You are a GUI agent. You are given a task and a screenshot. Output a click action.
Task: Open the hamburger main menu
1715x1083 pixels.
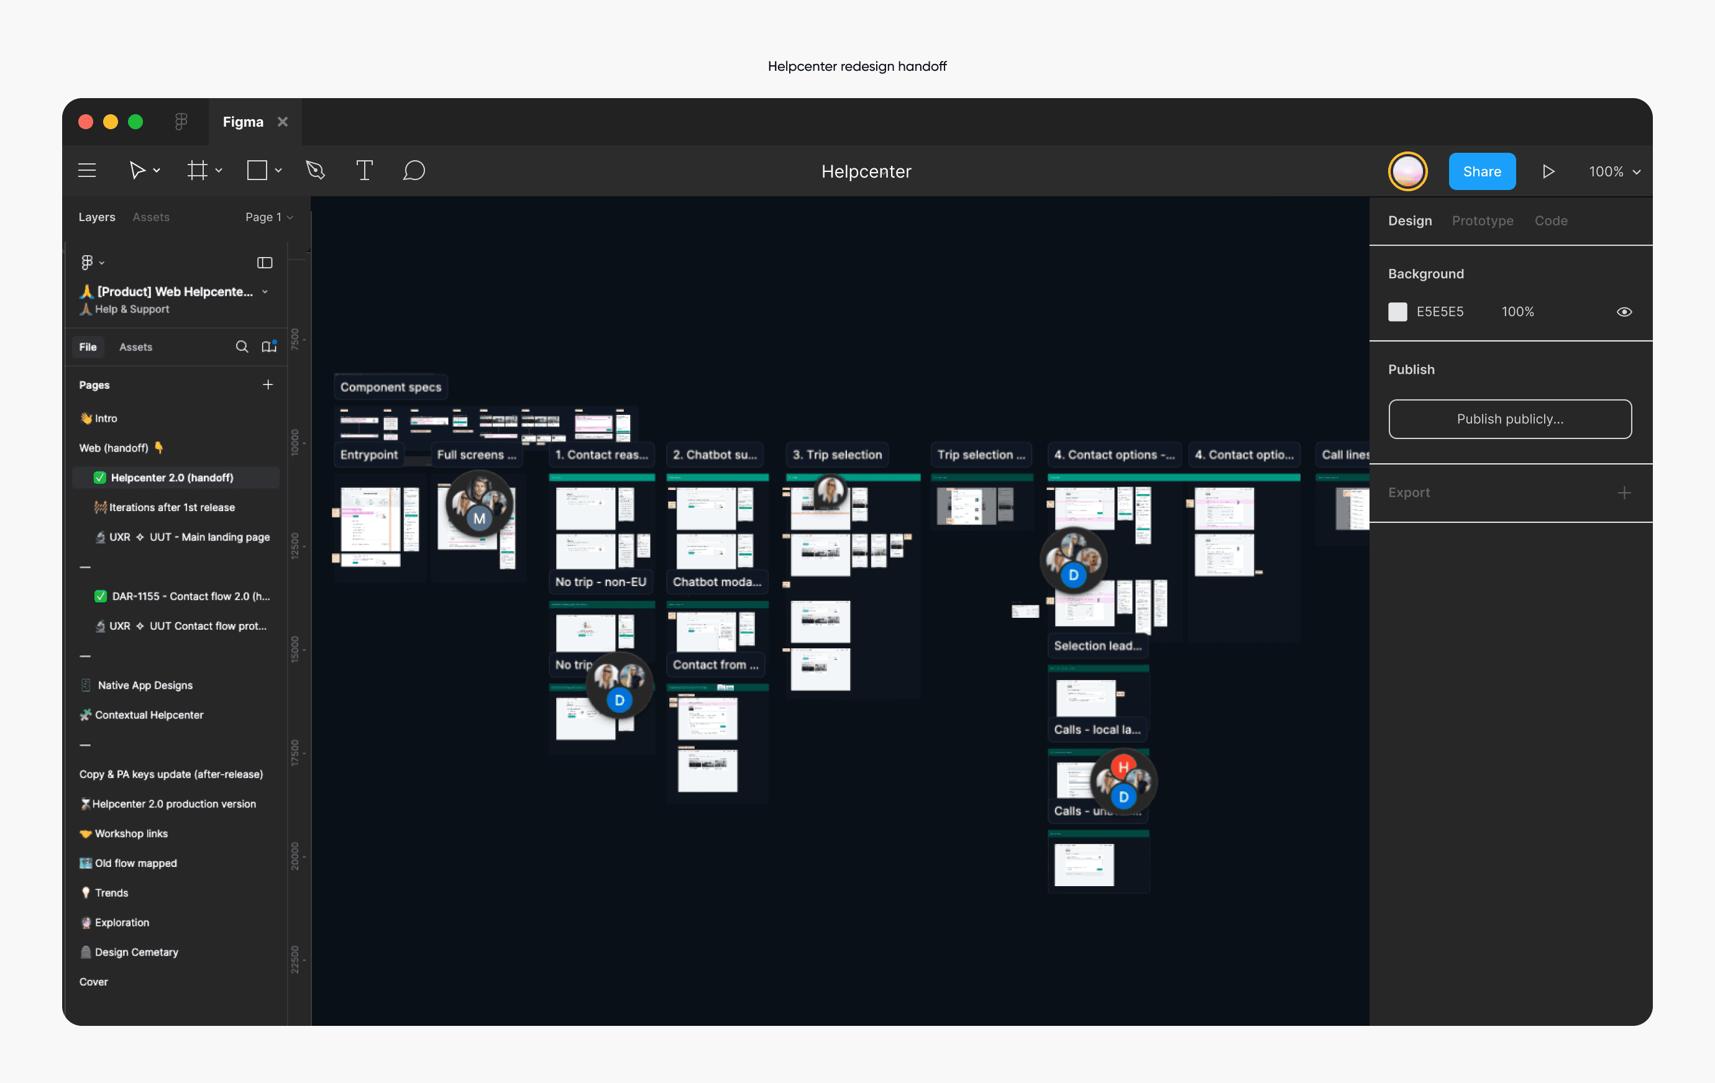(x=87, y=171)
